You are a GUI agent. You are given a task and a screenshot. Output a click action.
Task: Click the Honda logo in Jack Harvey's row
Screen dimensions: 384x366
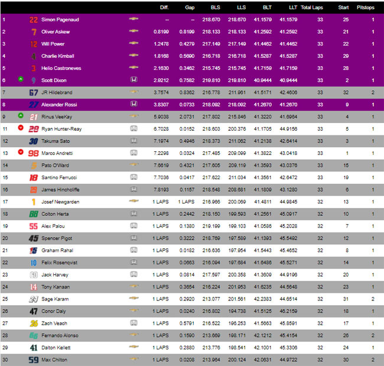click(134, 274)
